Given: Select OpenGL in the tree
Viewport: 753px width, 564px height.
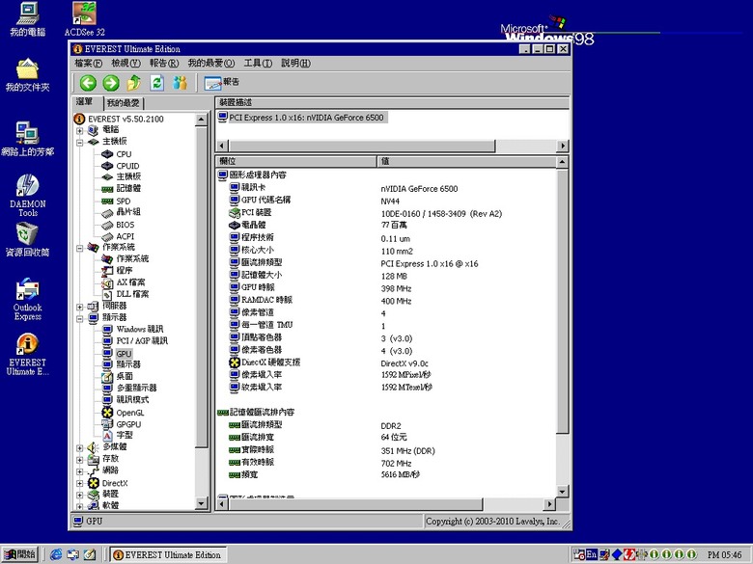Looking at the screenshot, I should coord(130,413).
